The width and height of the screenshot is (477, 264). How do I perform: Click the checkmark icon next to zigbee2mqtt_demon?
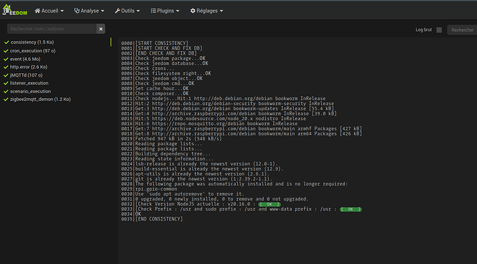(x=6, y=99)
